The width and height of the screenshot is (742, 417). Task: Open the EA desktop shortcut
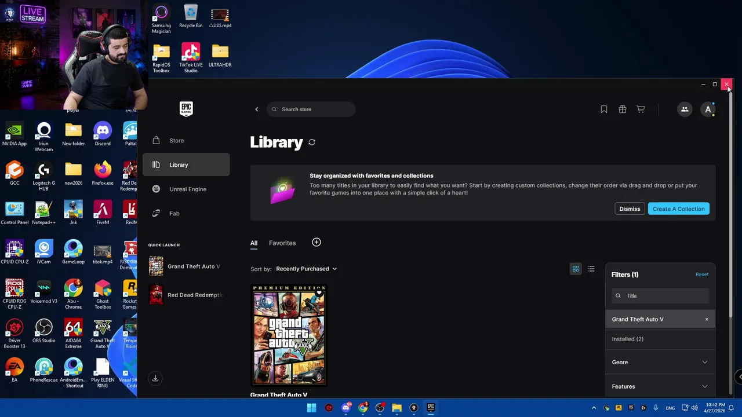[x=14, y=371]
